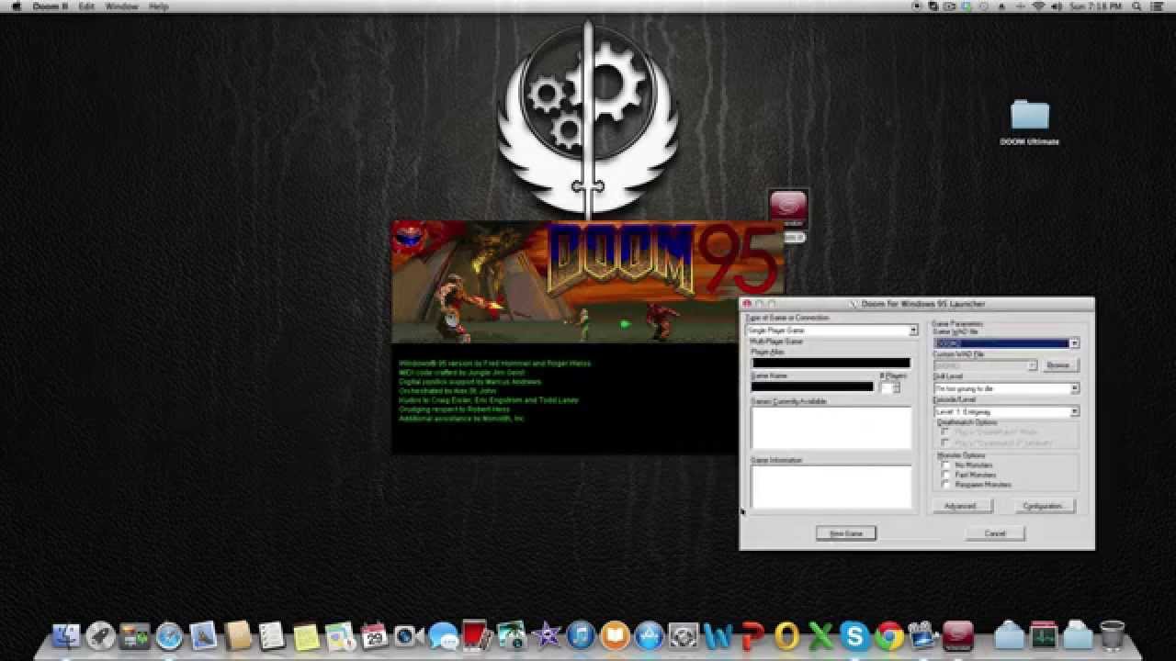Open Wi-Fi status in menu bar
The height and width of the screenshot is (661, 1176).
coord(1038,6)
